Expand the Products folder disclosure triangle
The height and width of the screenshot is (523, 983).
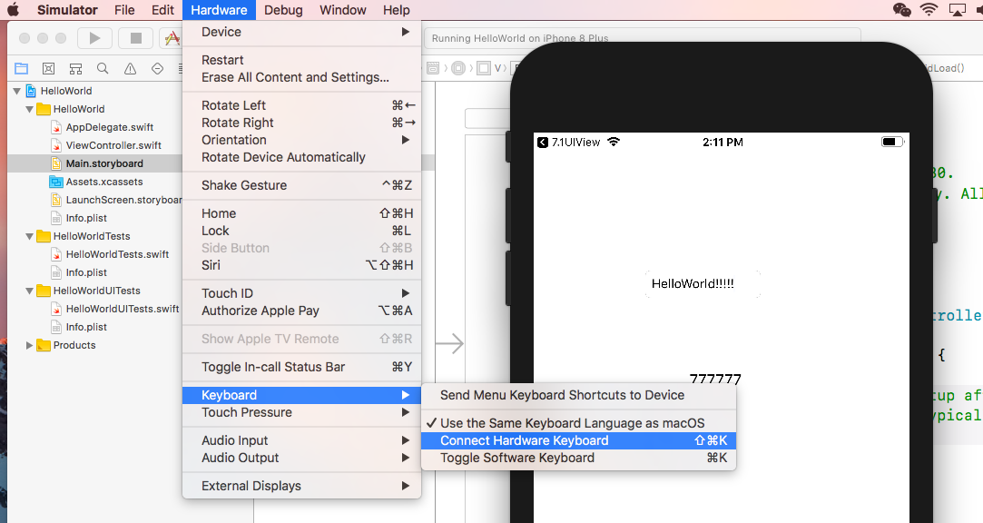[x=30, y=345]
